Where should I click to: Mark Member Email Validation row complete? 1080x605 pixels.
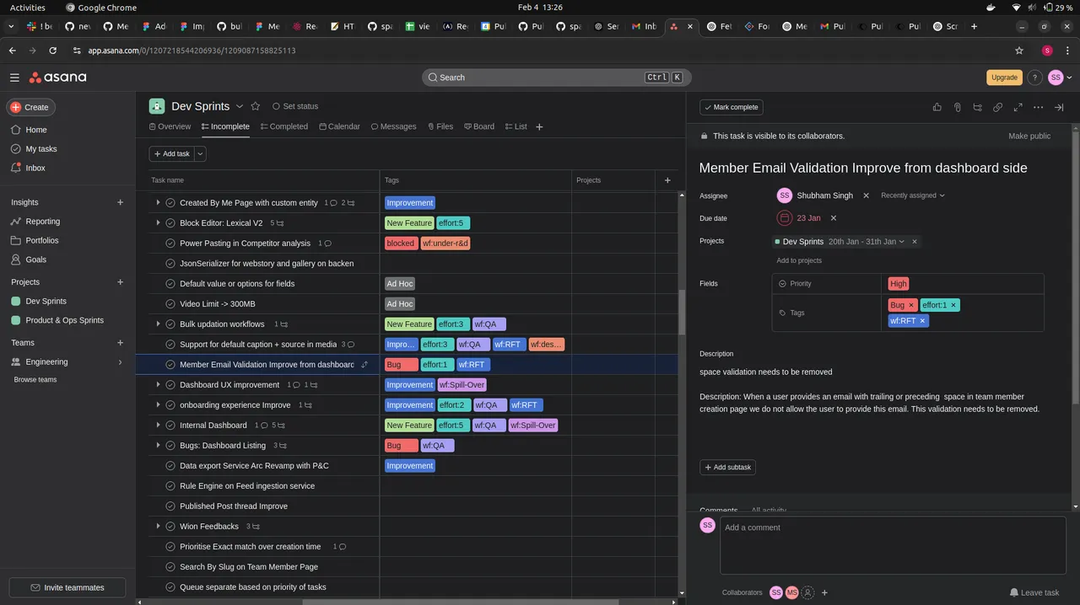[170, 365]
